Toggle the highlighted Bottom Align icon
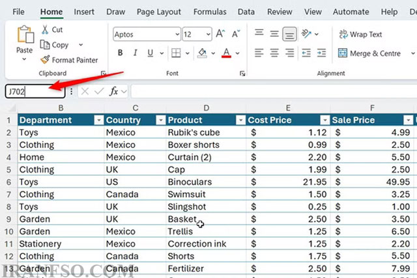The image size is (417, 278). (289, 35)
